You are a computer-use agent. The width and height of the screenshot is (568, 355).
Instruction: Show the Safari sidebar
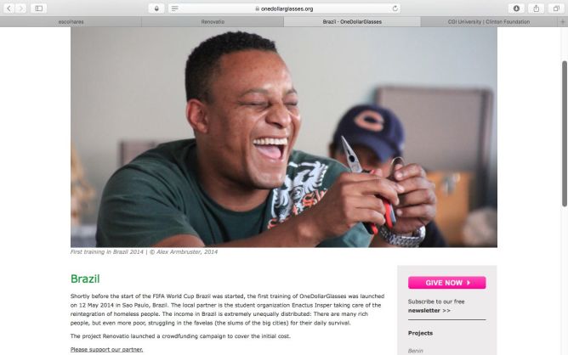click(38, 8)
